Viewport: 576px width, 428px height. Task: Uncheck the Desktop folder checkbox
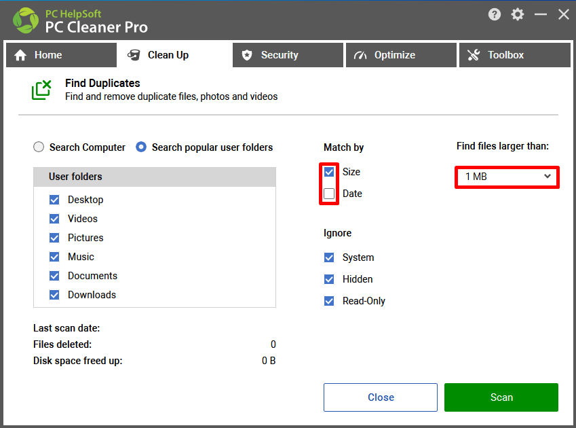tap(54, 200)
